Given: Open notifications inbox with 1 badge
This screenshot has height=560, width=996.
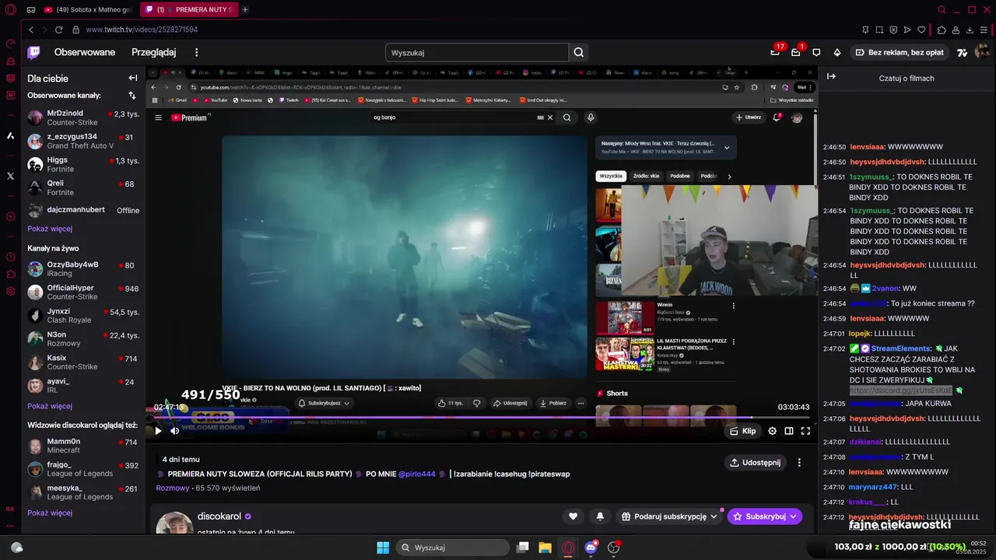Looking at the screenshot, I should click(x=796, y=52).
